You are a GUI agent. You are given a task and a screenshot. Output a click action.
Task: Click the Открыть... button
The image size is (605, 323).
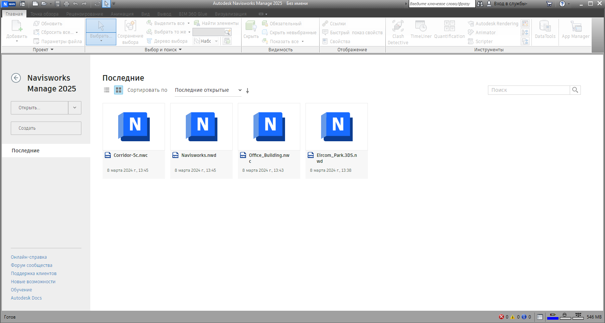(x=39, y=108)
